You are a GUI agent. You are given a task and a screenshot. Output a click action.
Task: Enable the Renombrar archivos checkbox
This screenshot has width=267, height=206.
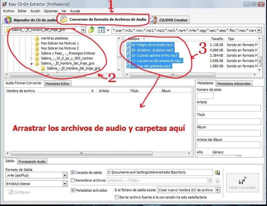[73, 180]
